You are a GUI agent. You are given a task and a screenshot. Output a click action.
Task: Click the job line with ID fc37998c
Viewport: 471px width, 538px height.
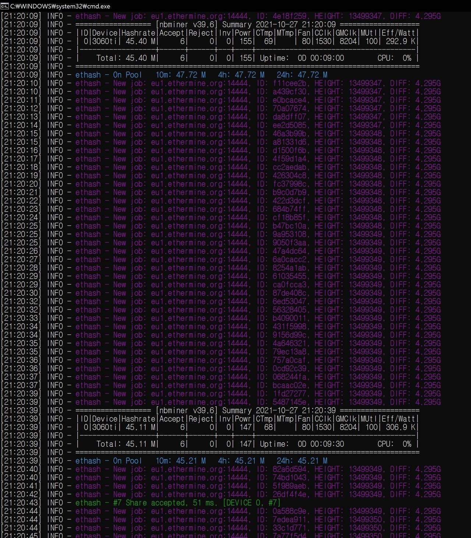221,184
